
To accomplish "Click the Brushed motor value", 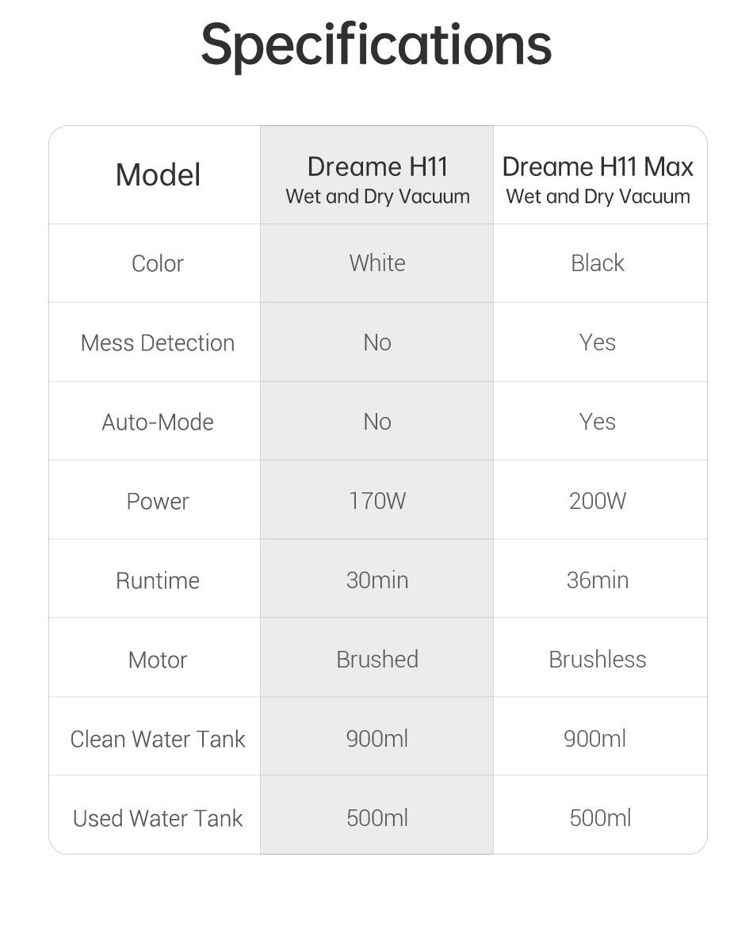I will coord(377,660).
